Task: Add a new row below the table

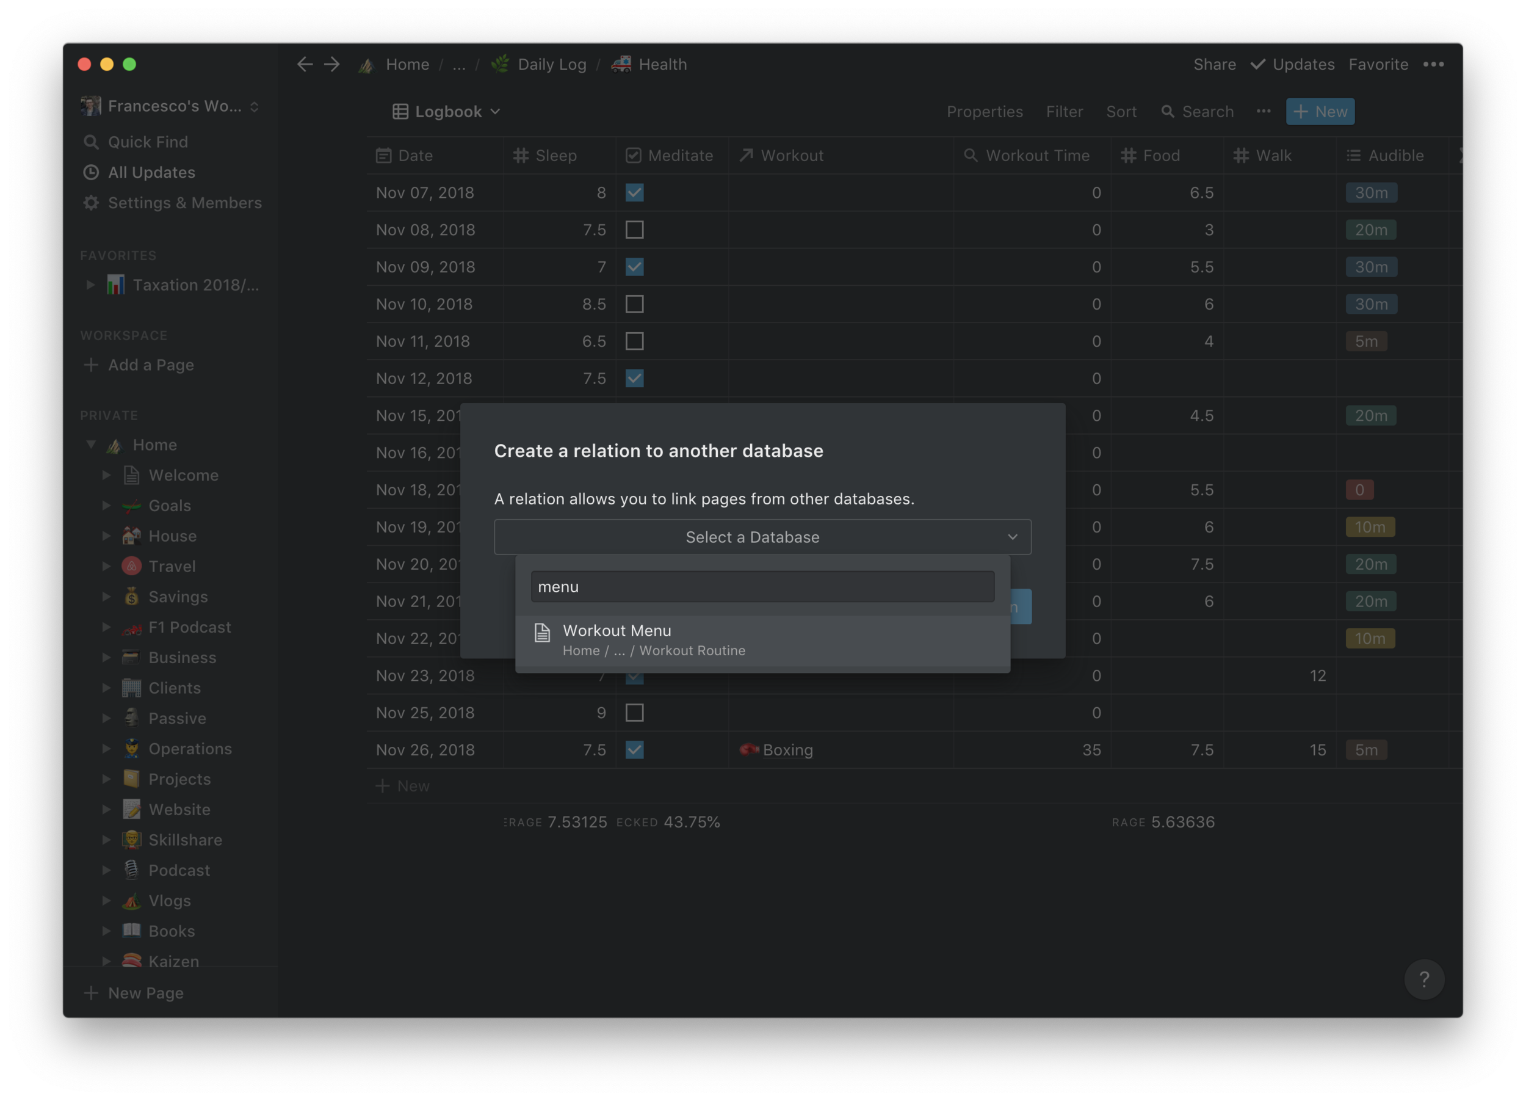Action: [x=402, y=785]
